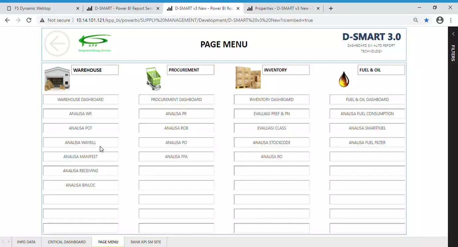
Task: Open FUEL & OIL DASHBOARD button
Action: (x=367, y=100)
